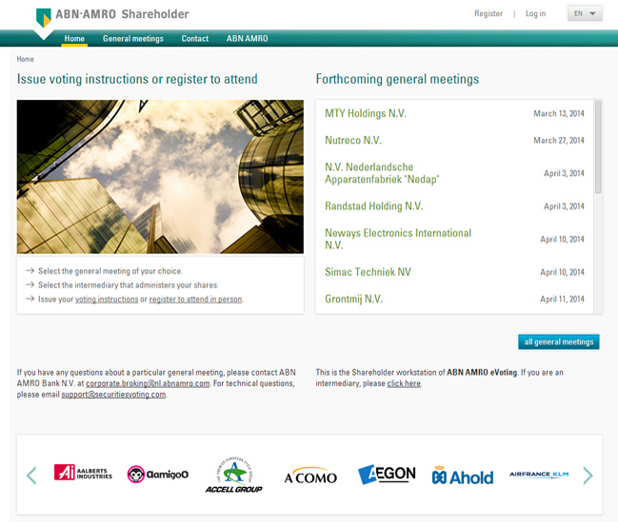This screenshot has height=526, width=618.
Task: Open Simac Techniek NV meeting
Action: point(368,272)
